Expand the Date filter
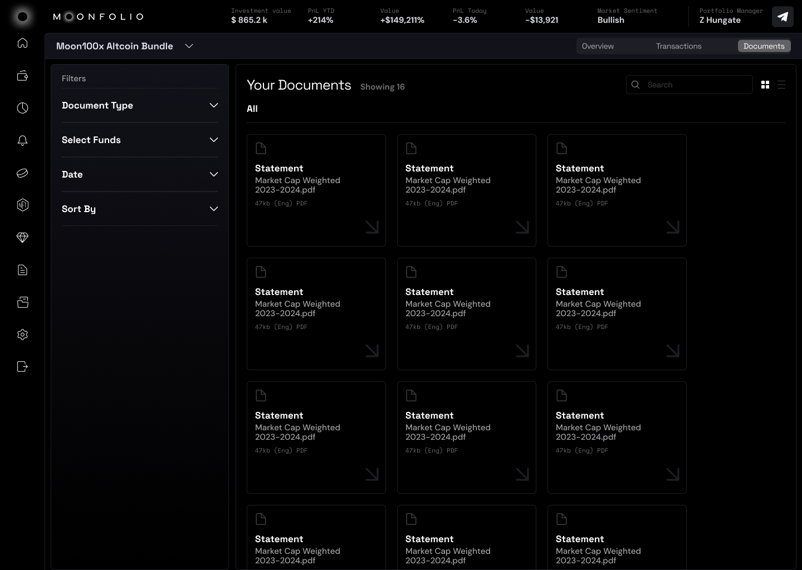Screen dimensions: 802x570 click(x=140, y=174)
